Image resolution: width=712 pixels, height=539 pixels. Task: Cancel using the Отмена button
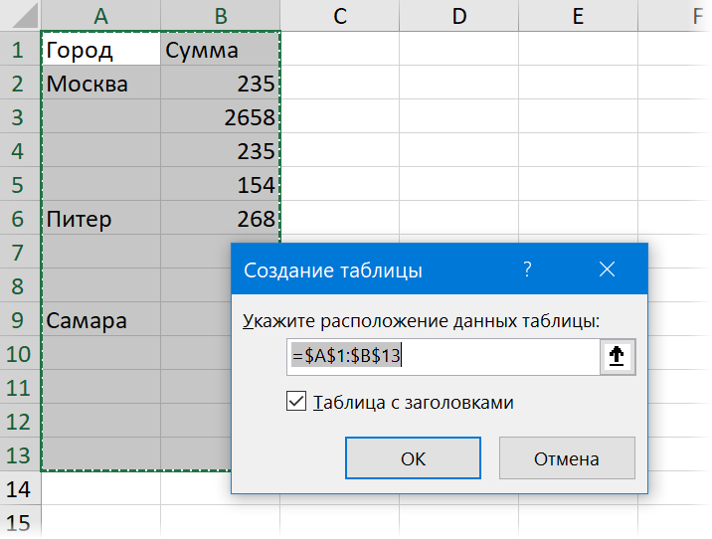(x=567, y=458)
